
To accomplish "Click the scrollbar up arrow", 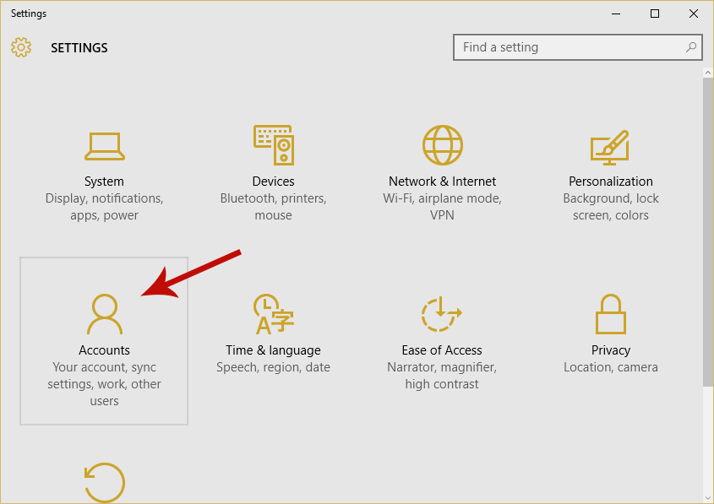I will click(708, 73).
